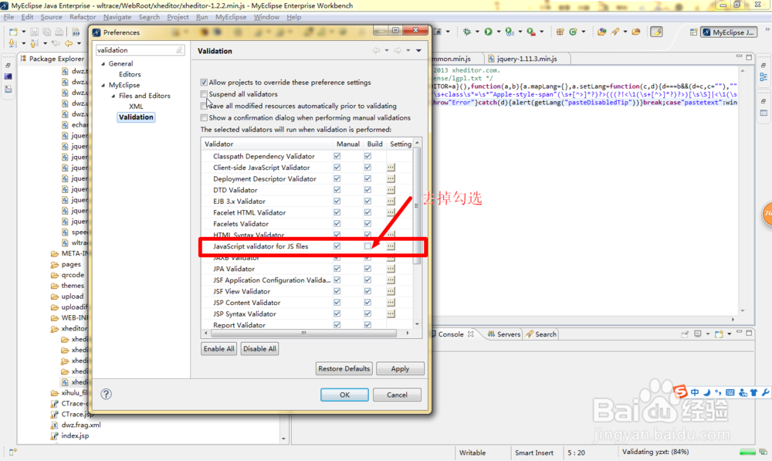Open settings for JSP Syntax Validator
The width and height of the screenshot is (772, 461).
(x=391, y=314)
